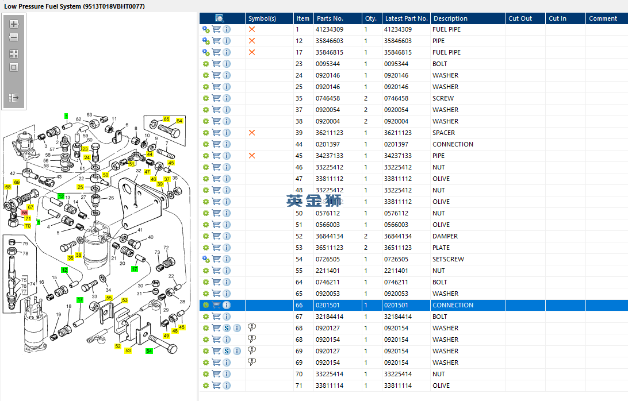Show info for NUT 2211401
The height and width of the screenshot is (401, 628).
(x=227, y=271)
